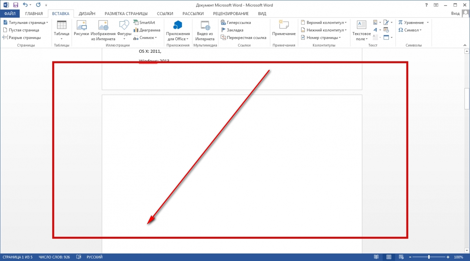This screenshot has height=261, width=470.
Task: Save the document with the floppy disk icon
Action: (16, 5)
